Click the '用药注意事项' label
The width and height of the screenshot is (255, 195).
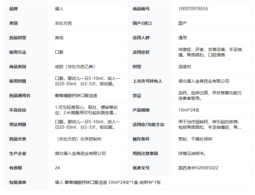[x=145, y=153]
